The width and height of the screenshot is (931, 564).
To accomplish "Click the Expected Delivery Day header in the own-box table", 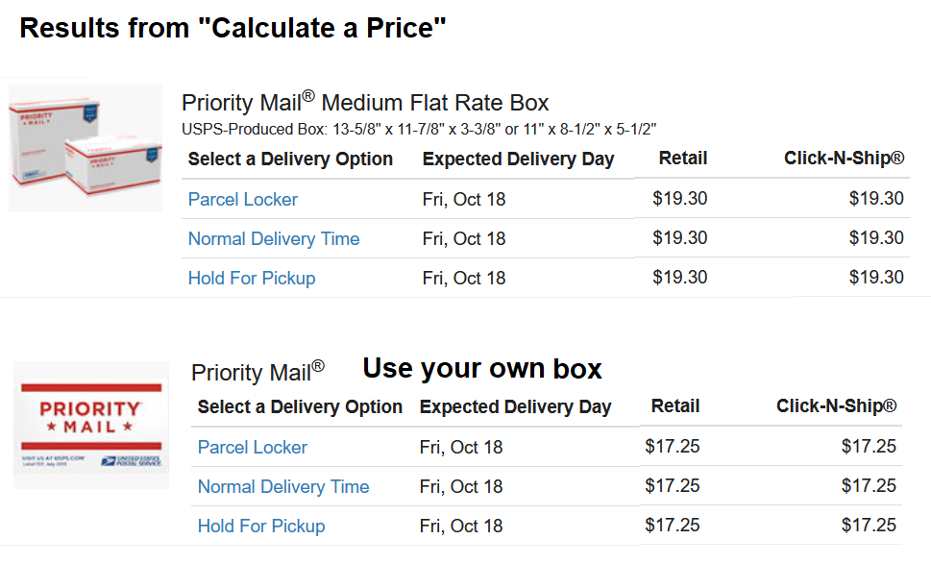I will [515, 406].
